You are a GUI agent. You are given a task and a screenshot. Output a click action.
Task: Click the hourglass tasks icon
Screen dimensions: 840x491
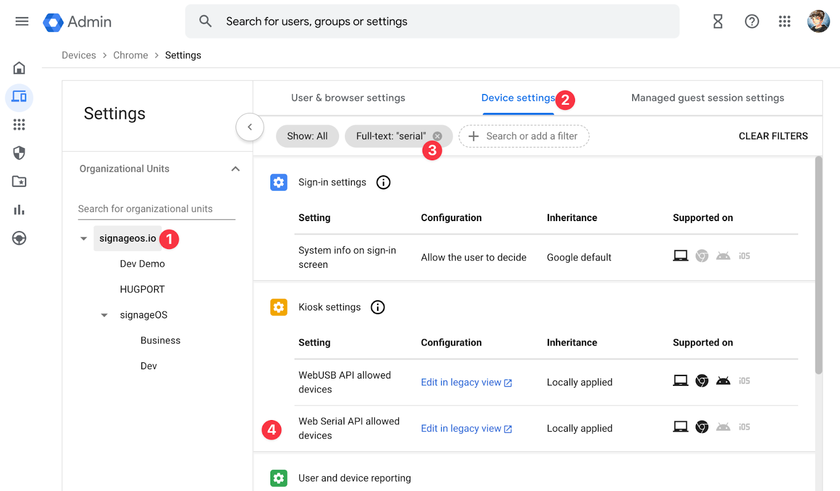[718, 22]
